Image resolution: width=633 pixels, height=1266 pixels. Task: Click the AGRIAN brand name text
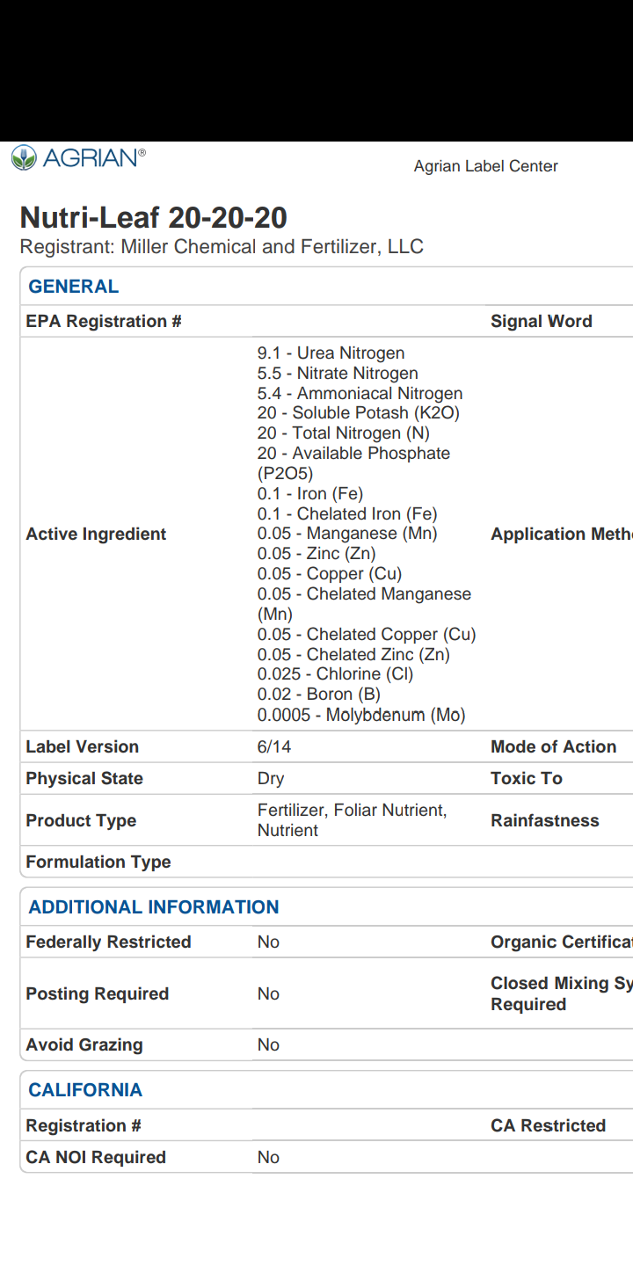(x=91, y=158)
